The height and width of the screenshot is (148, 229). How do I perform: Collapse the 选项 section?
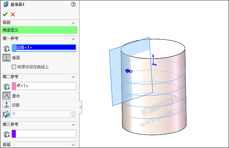click(x=73, y=145)
